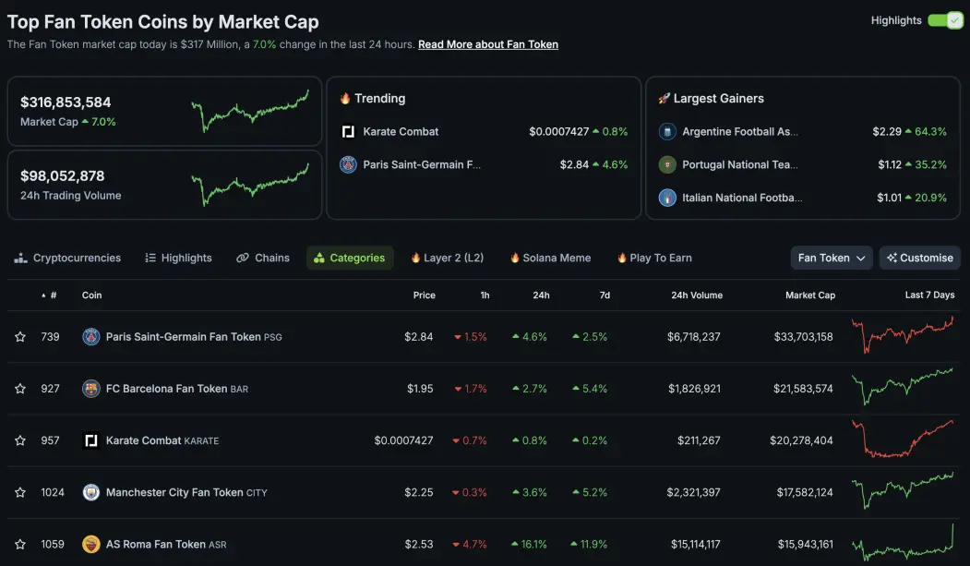Open the Chains tab

click(263, 258)
